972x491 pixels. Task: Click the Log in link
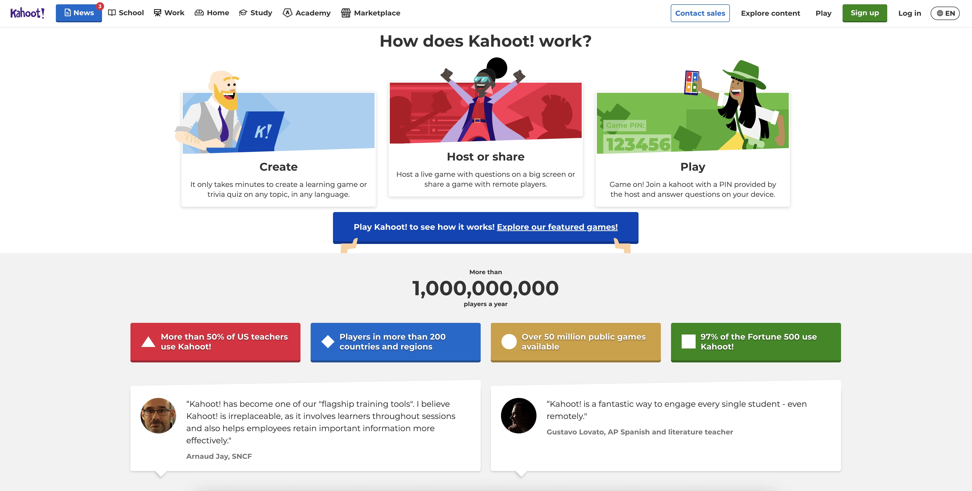pos(909,13)
